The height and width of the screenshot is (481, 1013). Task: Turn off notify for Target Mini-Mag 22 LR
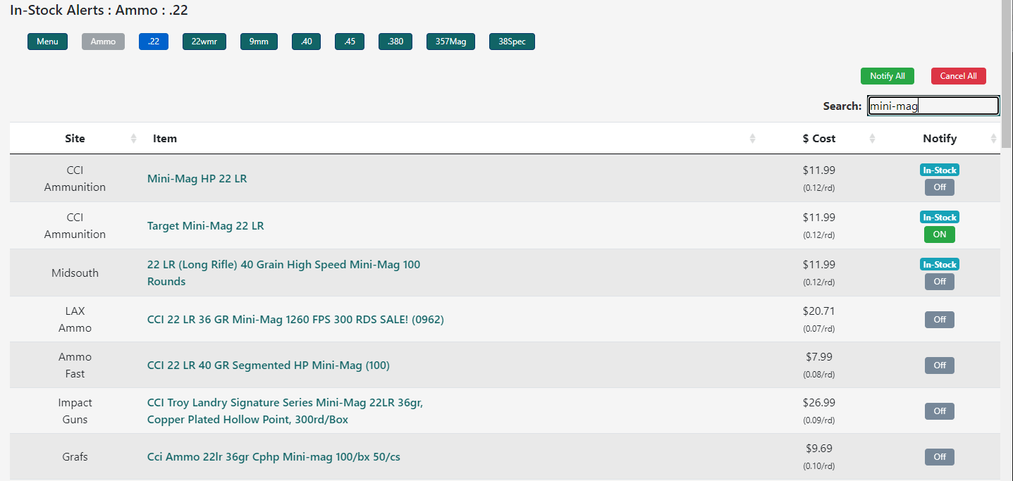pos(940,235)
